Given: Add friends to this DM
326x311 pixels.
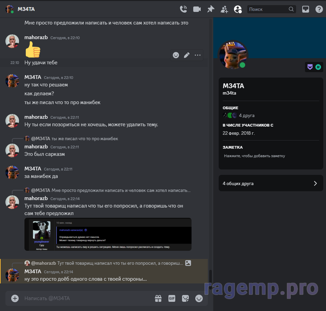Looking at the screenshot, I should (224, 9).
